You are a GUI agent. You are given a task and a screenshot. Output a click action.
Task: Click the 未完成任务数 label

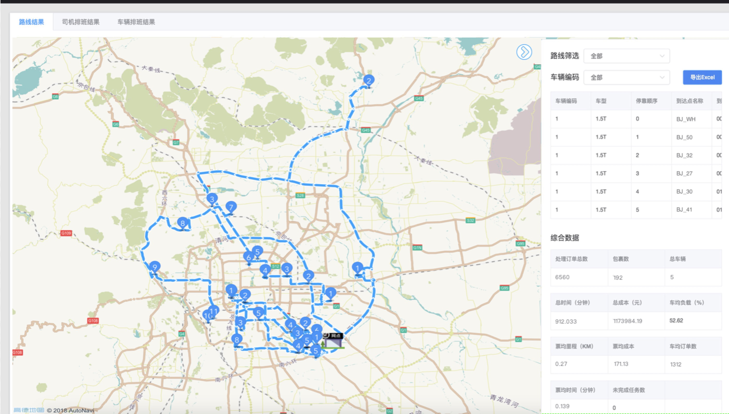629,390
